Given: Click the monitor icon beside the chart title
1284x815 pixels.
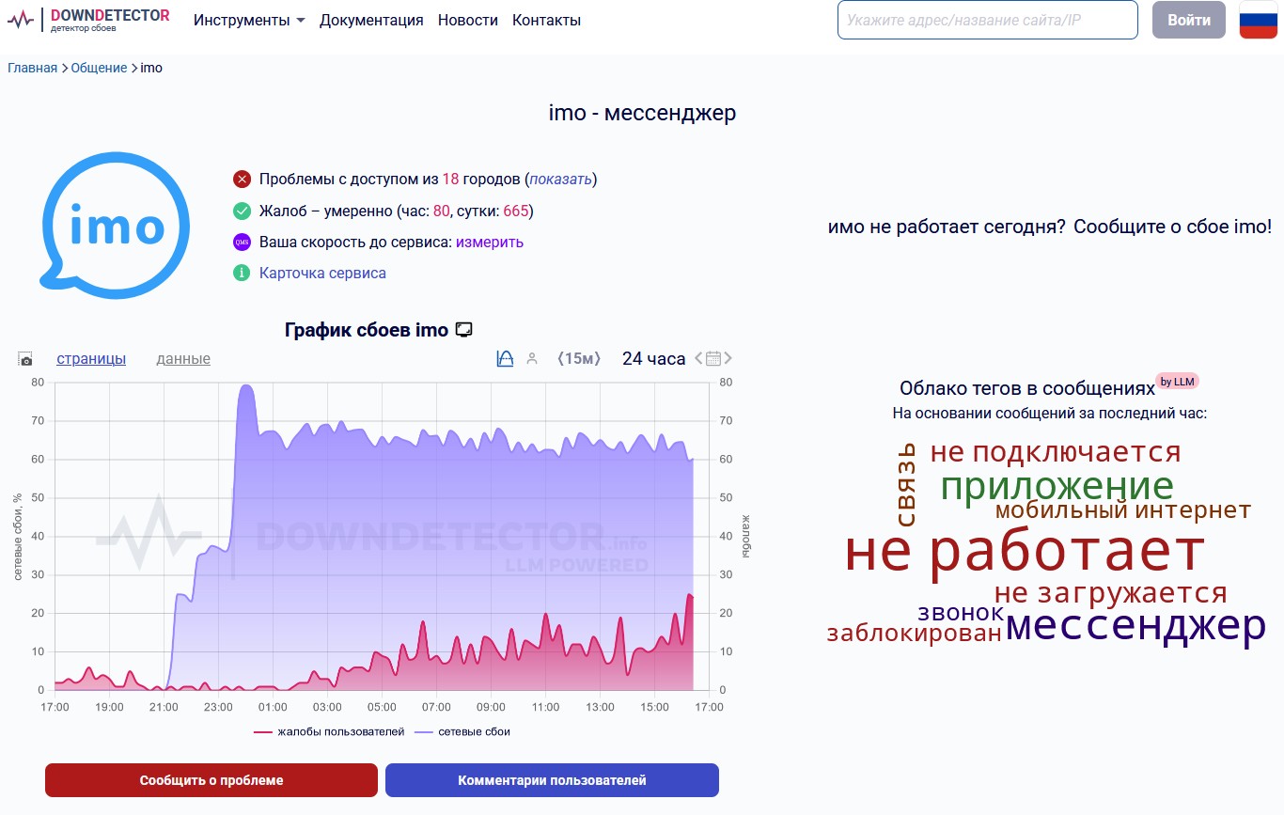Looking at the screenshot, I should (x=463, y=330).
